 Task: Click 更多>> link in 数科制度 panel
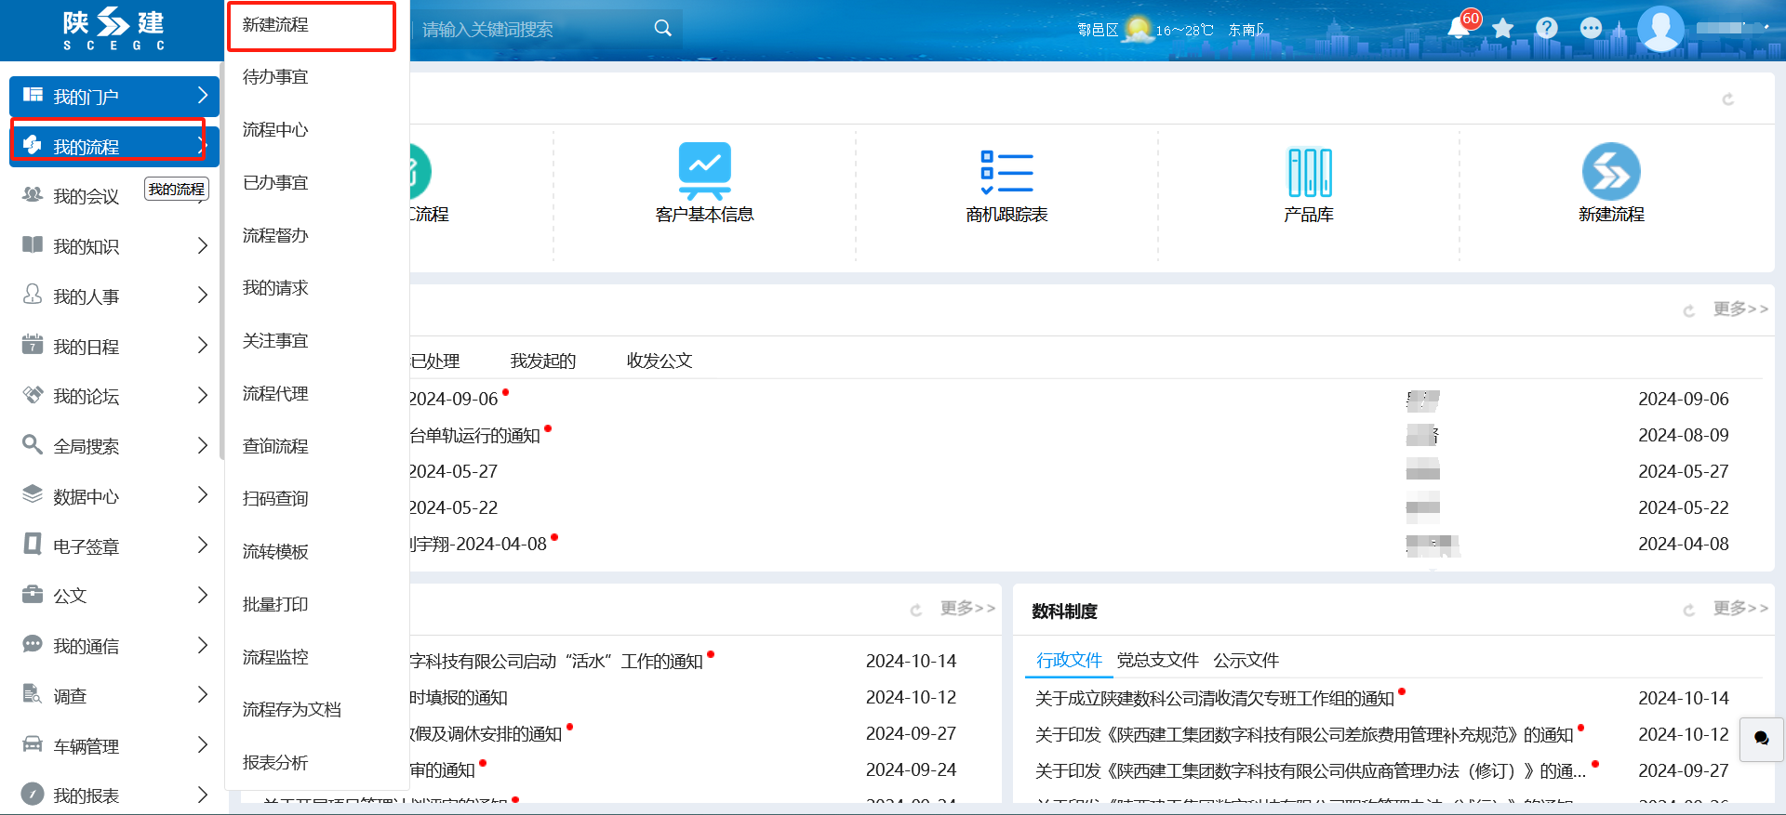(x=1739, y=609)
